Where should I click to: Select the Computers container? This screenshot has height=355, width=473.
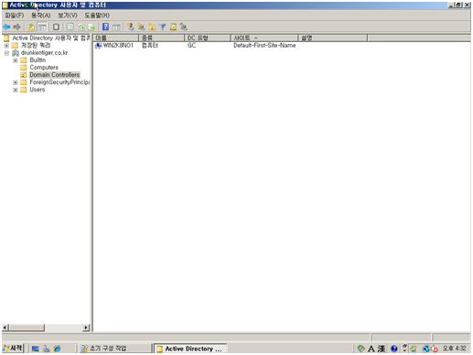[x=44, y=68]
